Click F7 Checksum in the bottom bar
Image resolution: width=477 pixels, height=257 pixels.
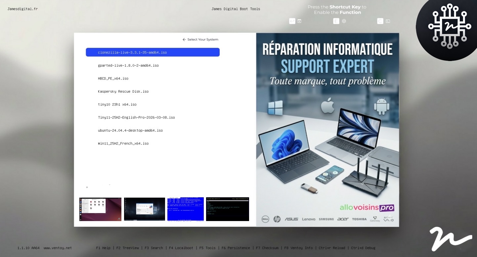point(267,248)
